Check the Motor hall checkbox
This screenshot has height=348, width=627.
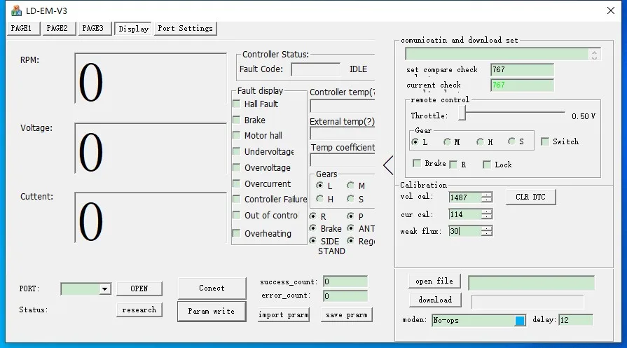[x=236, y=135]
